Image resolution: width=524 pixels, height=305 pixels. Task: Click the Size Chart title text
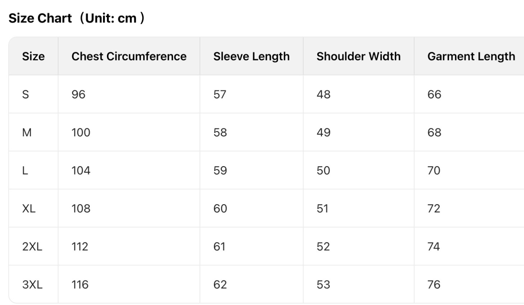tap(77, 18)
